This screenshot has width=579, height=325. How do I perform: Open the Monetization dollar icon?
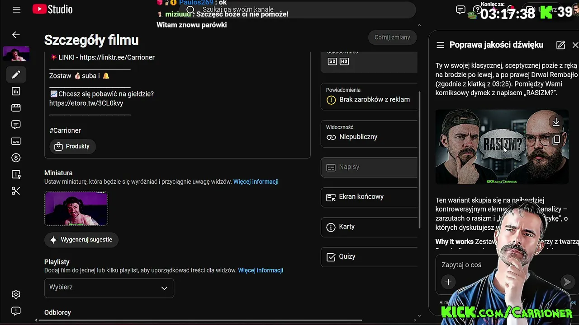tap(16, 158)
